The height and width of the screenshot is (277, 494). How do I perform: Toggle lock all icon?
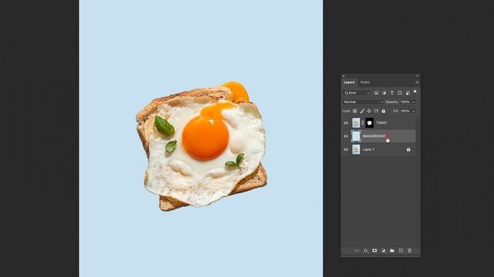[x=384, y=111]
